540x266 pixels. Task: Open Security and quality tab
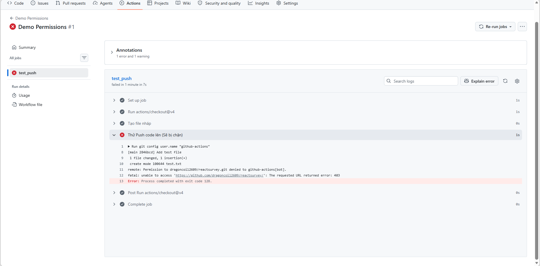click(x=219, y=3)
